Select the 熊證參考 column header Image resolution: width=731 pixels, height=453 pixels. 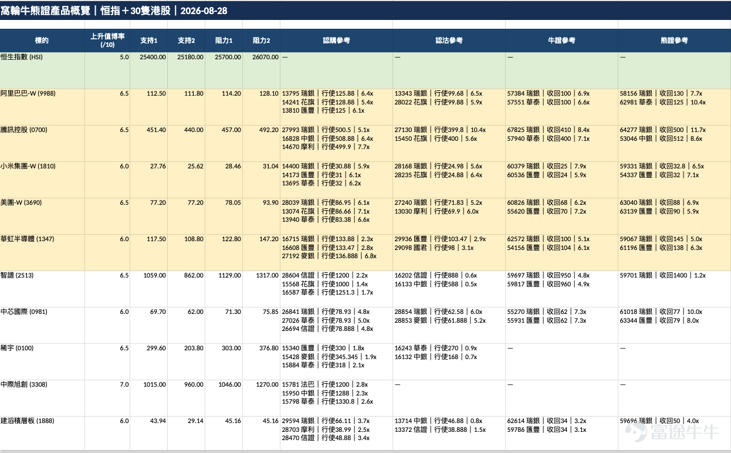(x=674, y=40)
